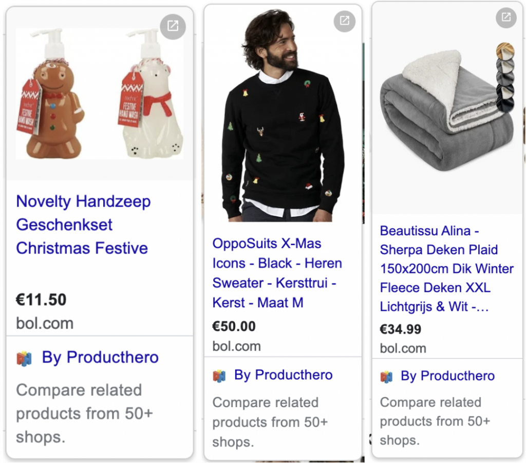Click Producthero logo under Beautissu blanket

point(386,377)
